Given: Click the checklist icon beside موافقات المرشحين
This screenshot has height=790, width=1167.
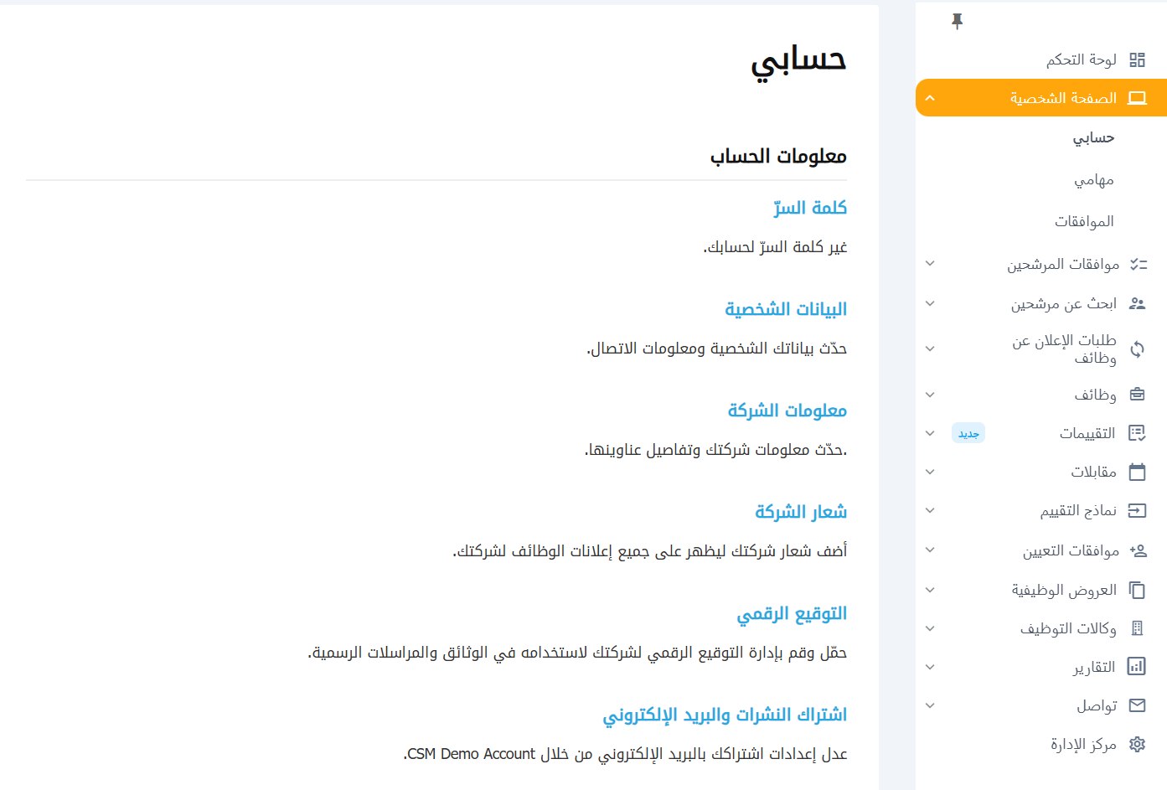Looking at the screenshot, I should click(x=1138, y=265).
